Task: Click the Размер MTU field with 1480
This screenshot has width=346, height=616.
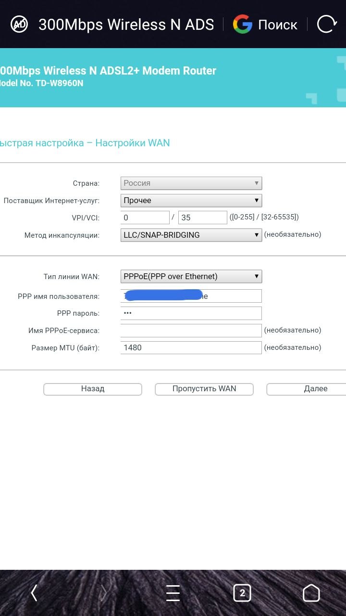Action: pyautogui.click(x=191, y=347)
